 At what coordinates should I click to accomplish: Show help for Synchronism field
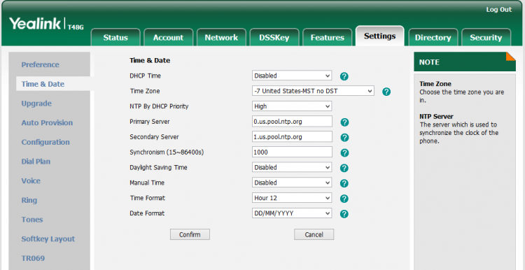344,153
